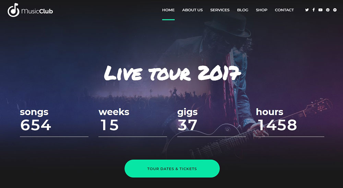Select Services in the navigation

(x=220, y=10)
